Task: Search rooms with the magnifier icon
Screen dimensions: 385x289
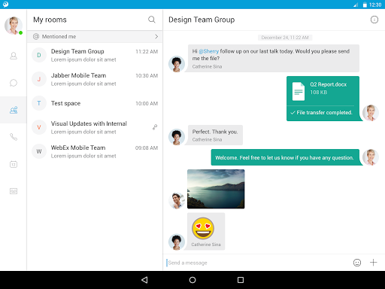Action: pos(152,20)
